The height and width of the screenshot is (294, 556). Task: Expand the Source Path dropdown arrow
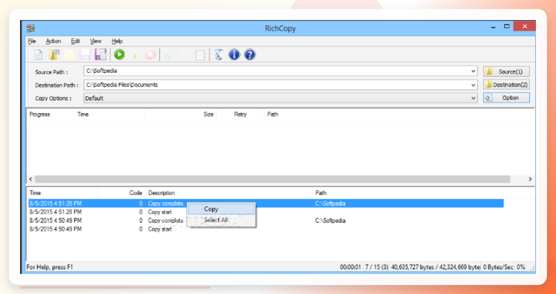pos(473,71)
